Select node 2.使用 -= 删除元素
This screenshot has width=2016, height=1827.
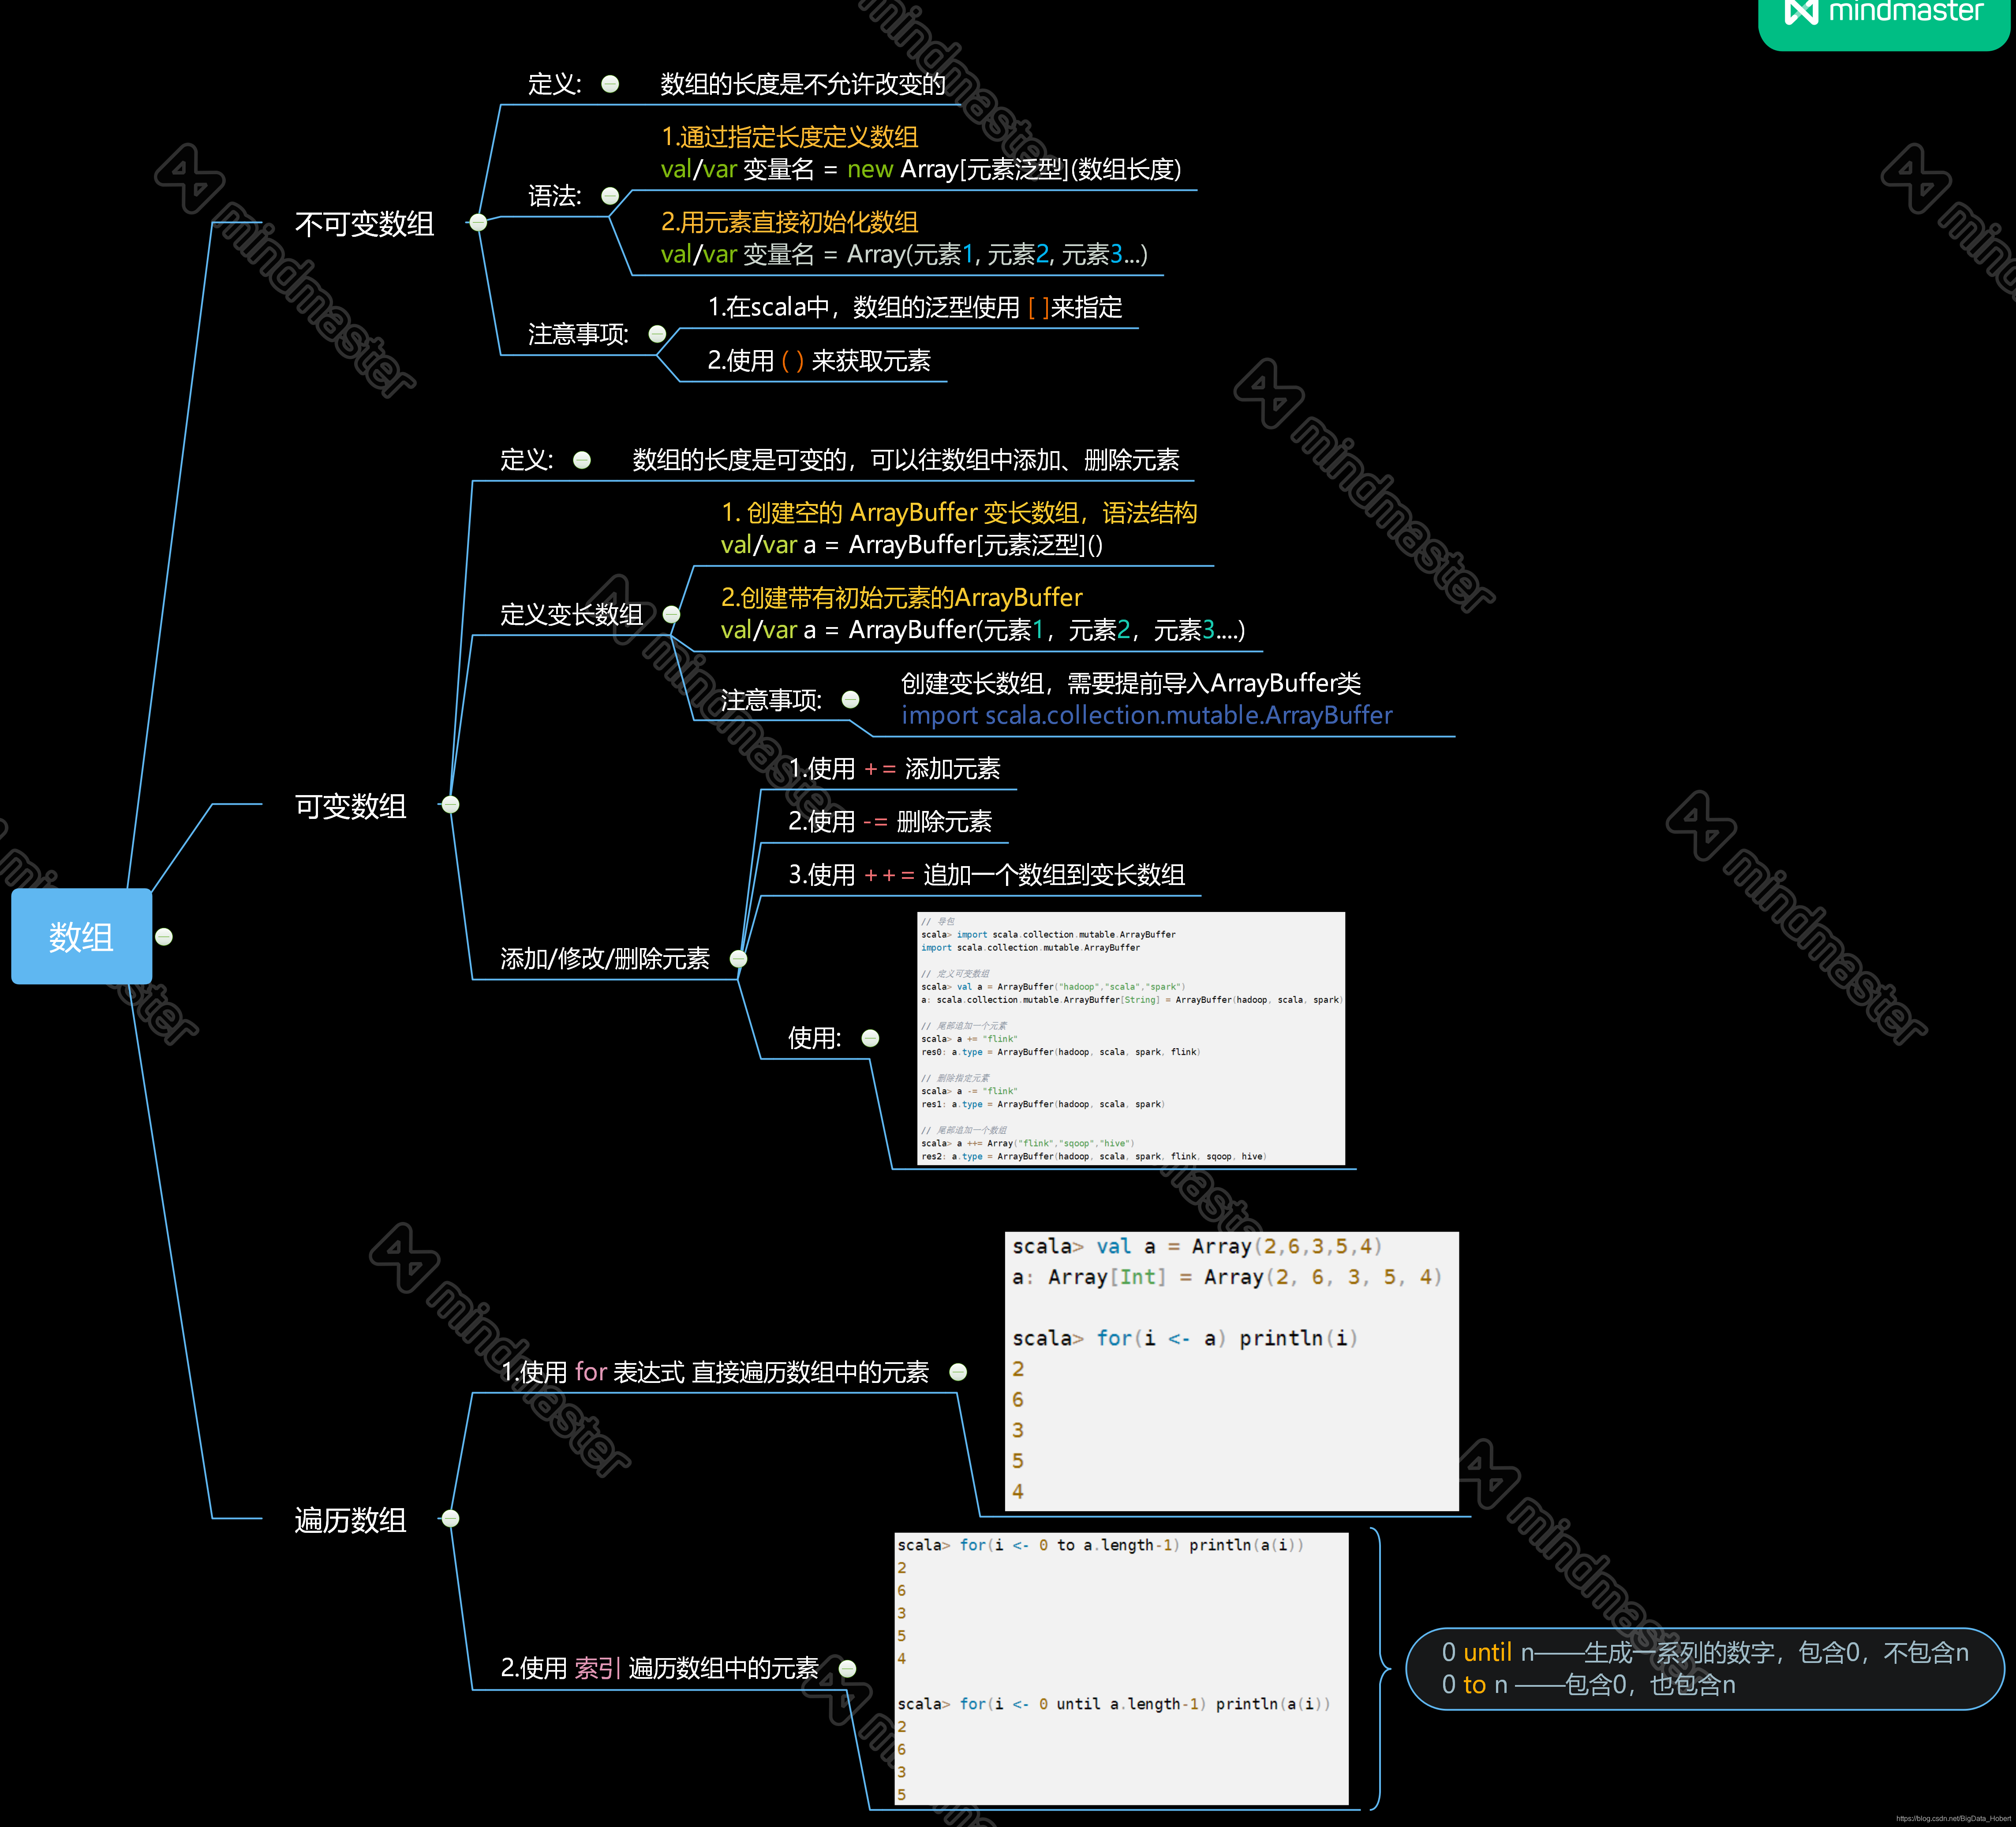(x=890, y=821)
